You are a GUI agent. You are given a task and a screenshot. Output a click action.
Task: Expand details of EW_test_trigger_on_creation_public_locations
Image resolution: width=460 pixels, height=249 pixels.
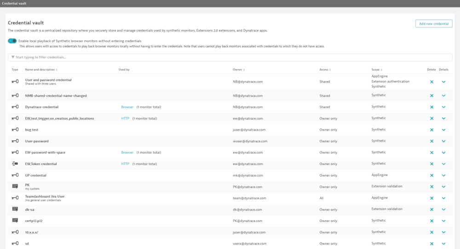pos(443,118)
